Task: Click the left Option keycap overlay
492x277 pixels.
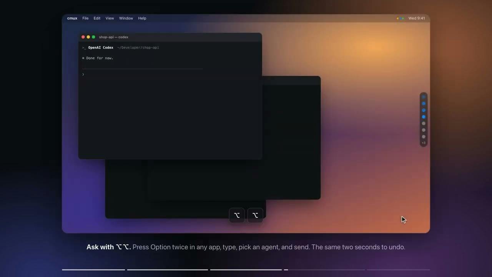Action: tap(237, 215)
